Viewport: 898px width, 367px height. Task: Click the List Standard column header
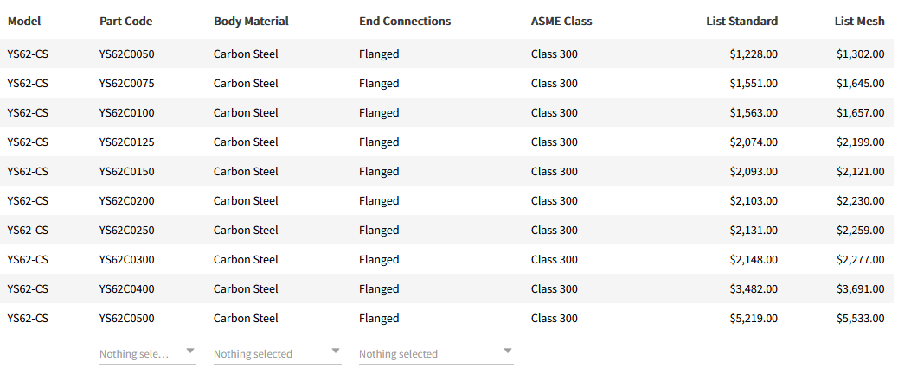pyautogui.click(x=741, y=21)
